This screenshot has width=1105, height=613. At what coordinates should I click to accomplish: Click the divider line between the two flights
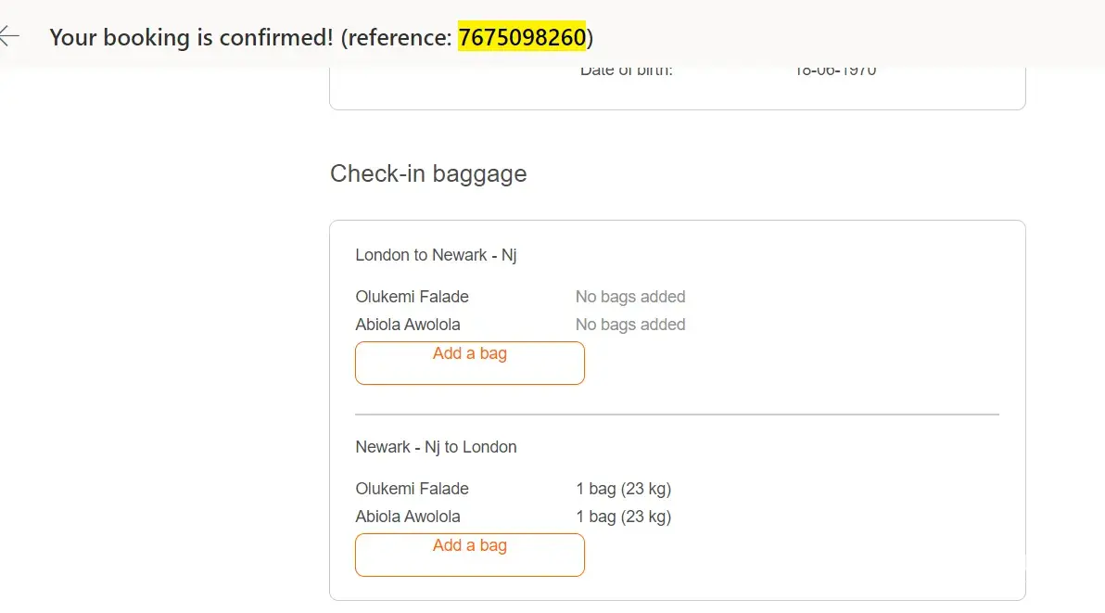(677, 415)
